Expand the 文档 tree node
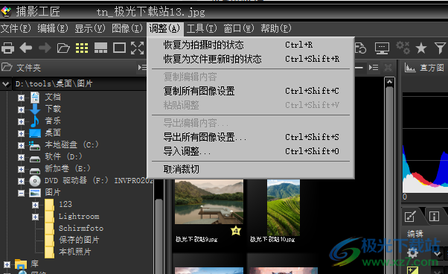This screenshot has height=274, width=448. click(x=21, y=98)
